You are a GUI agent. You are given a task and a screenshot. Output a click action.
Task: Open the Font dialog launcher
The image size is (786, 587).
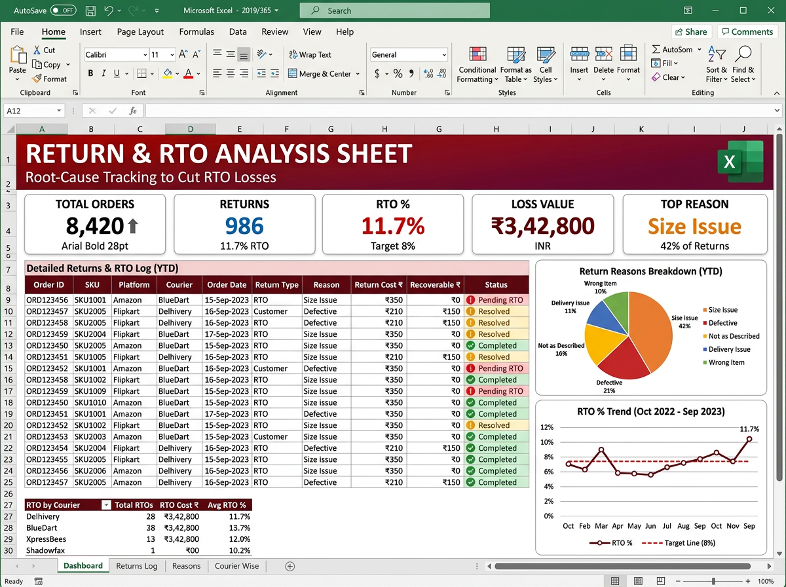202,92
